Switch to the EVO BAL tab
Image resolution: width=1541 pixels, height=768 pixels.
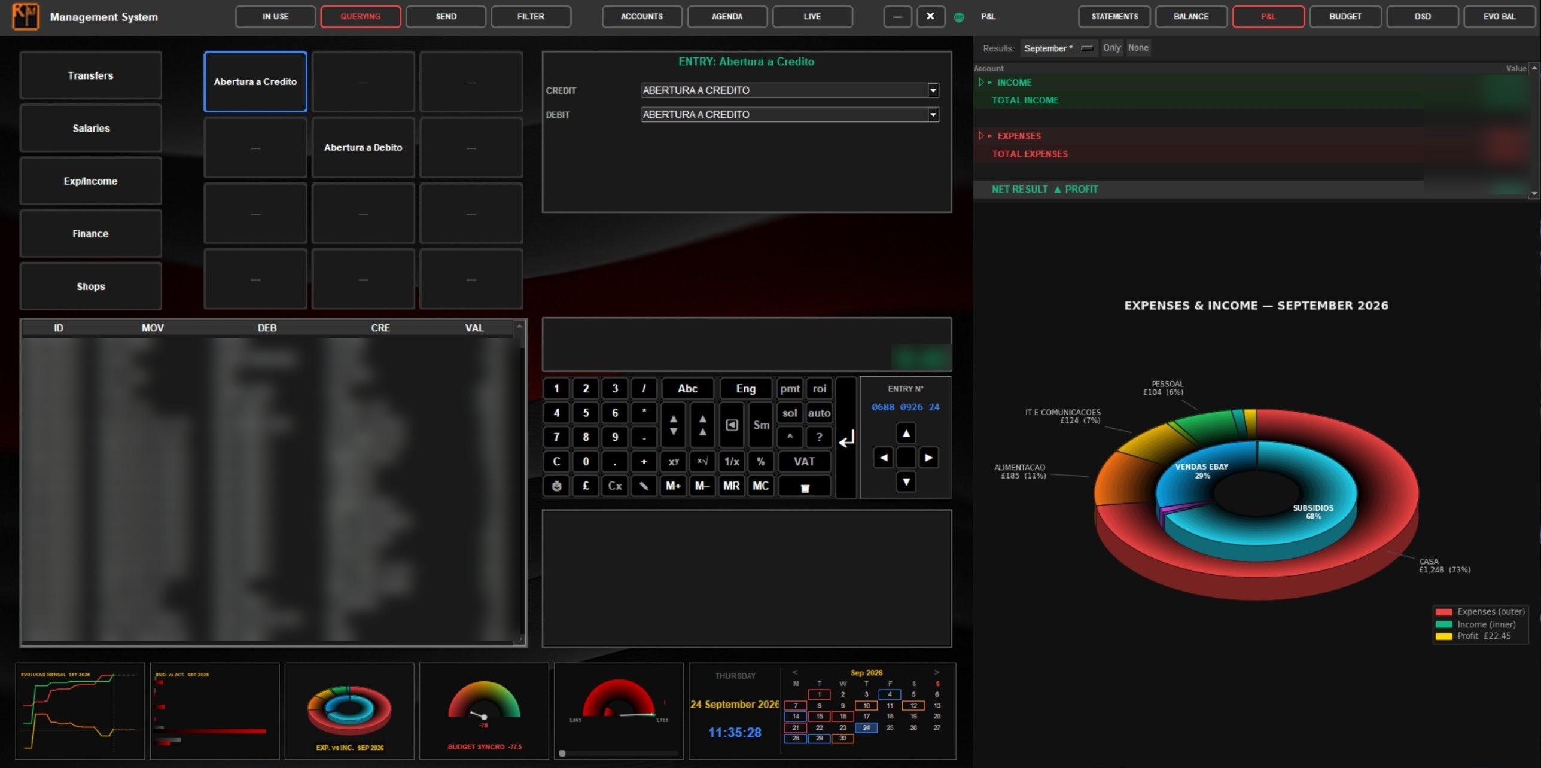1500,16
